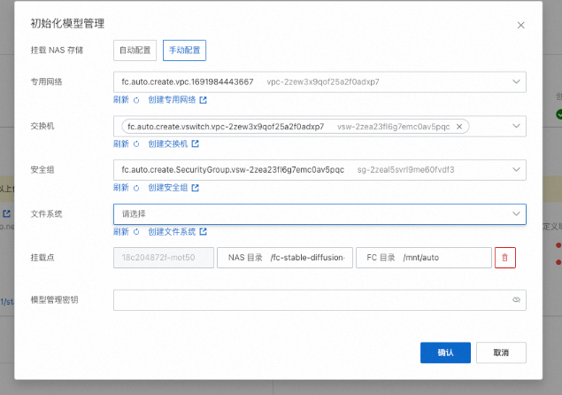Viewport: 562px width, 395px height.
Task: Click the 文件系统 dropdown arrow
Action: pyautogui.click(x=516, y=213)
